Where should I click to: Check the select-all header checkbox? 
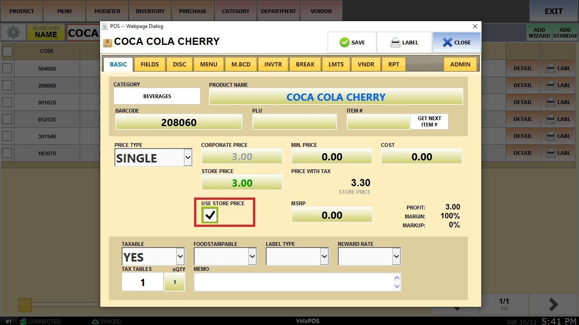pos(7,51)
